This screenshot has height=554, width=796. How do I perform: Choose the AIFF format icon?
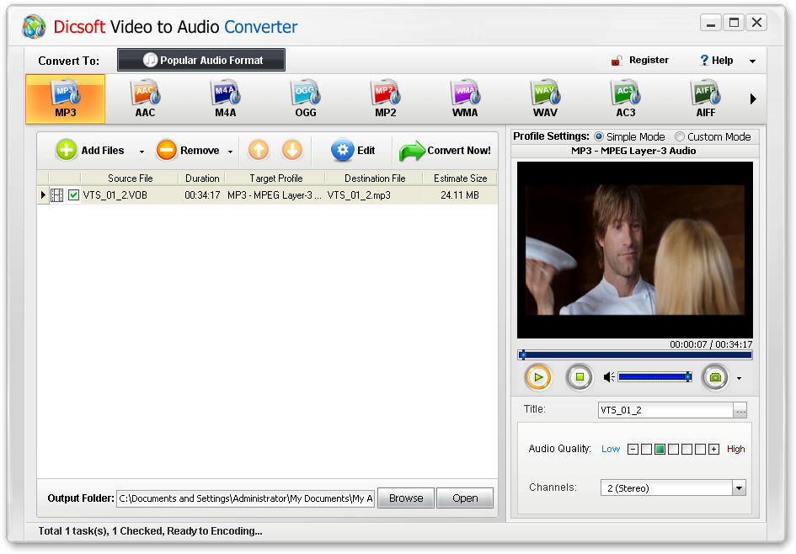tap(706, 99)
